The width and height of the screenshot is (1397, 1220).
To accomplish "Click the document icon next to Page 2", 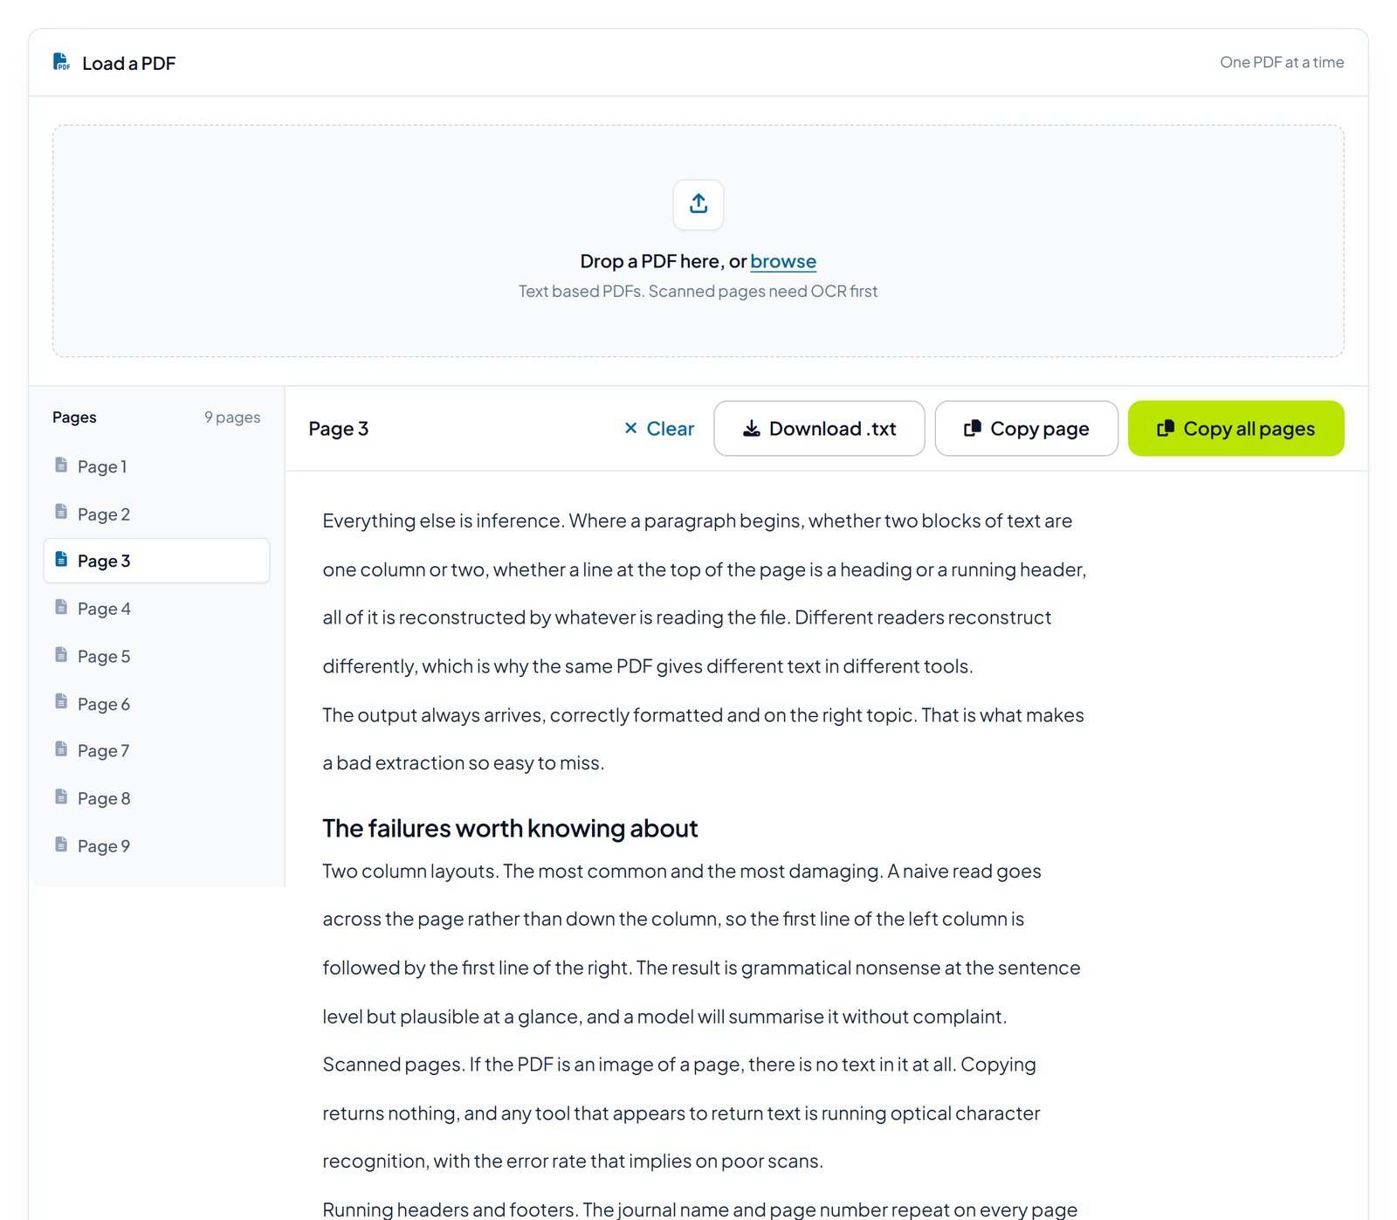I will [61, 512].
